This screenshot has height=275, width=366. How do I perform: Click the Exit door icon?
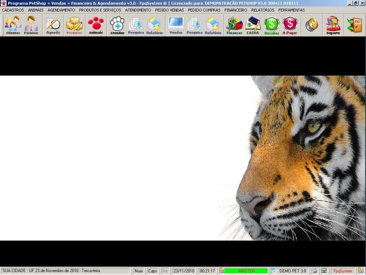click(354, 25)
